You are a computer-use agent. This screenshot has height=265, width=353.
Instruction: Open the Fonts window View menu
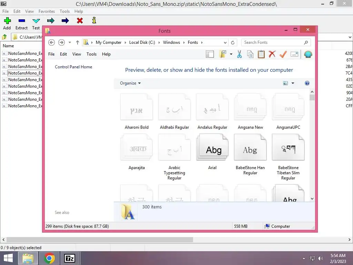77,54
